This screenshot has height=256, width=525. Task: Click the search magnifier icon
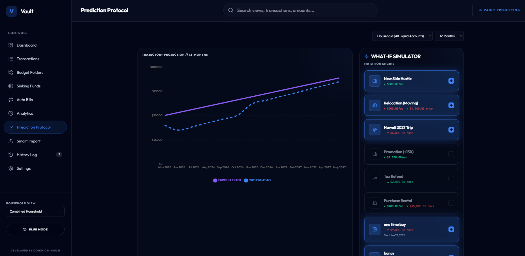231,10
